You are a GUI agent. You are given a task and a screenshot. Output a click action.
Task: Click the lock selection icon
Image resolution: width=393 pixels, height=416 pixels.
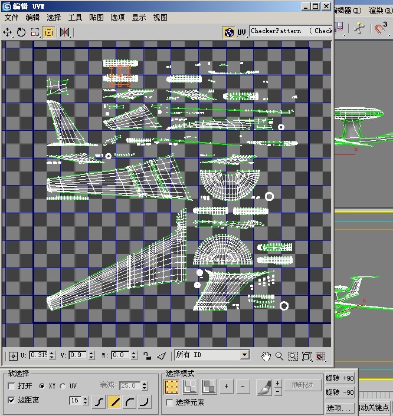tap(148, 355)
